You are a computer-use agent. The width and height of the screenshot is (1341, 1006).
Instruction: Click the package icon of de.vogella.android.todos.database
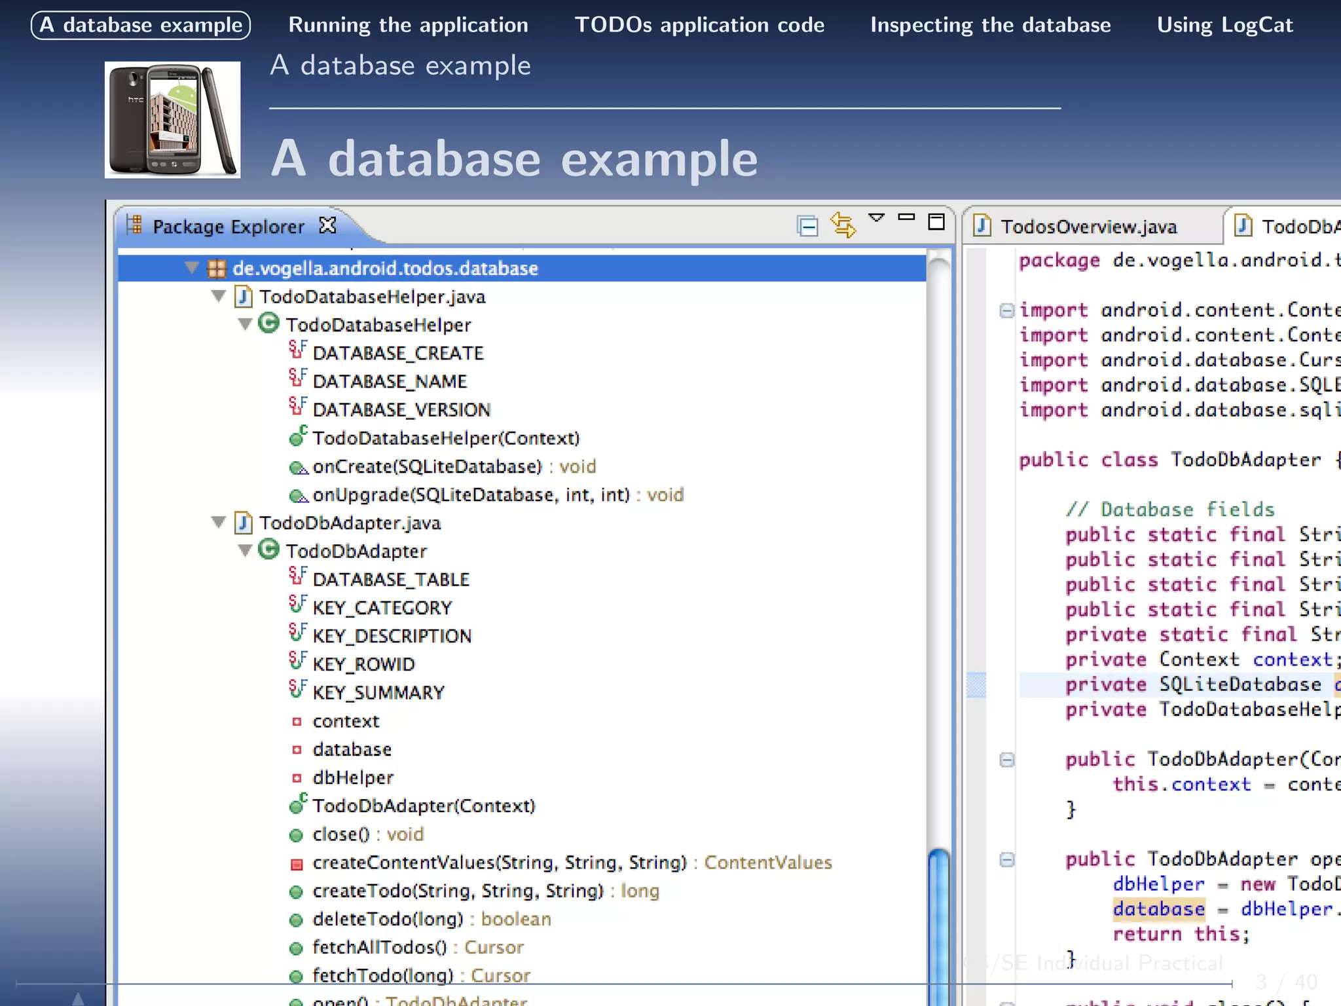click(217, 269)
